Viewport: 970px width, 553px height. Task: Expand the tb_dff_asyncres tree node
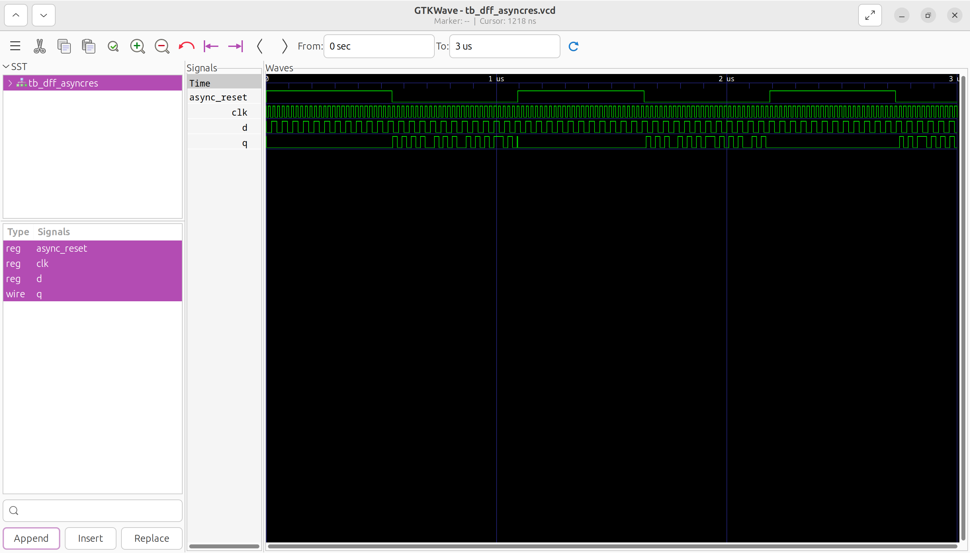10,83
